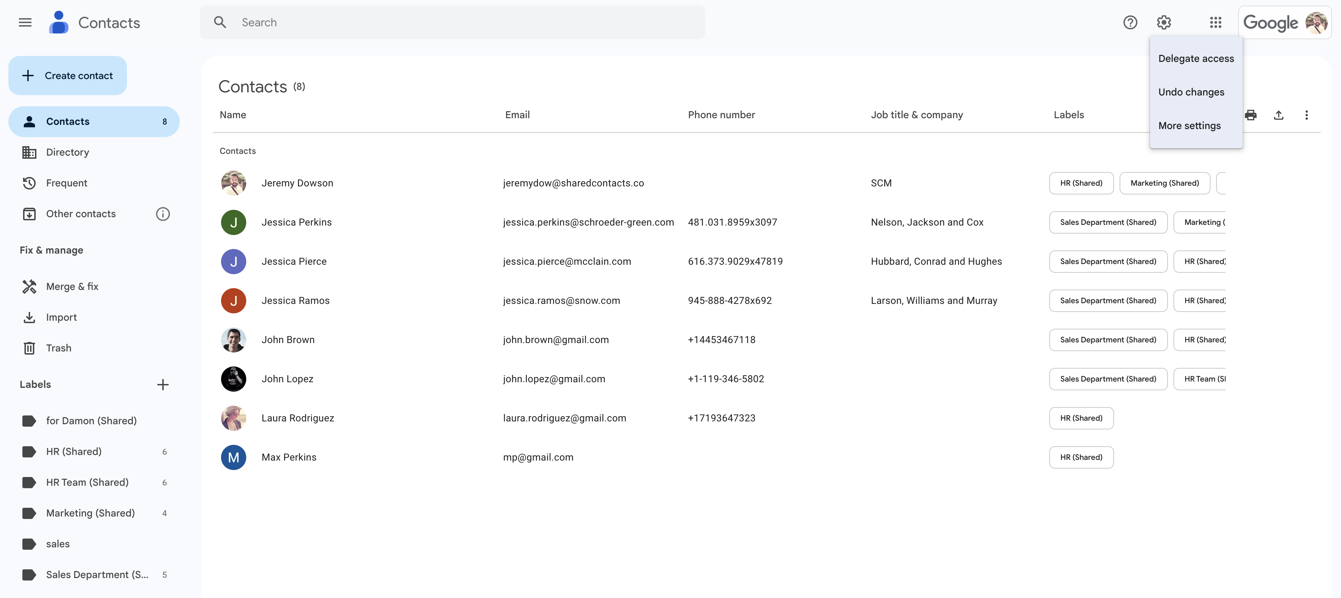Open the Google account avatar menu
Viewport: 1341px width, 598px height.
pyautogui.click(x=1315, y=22)
